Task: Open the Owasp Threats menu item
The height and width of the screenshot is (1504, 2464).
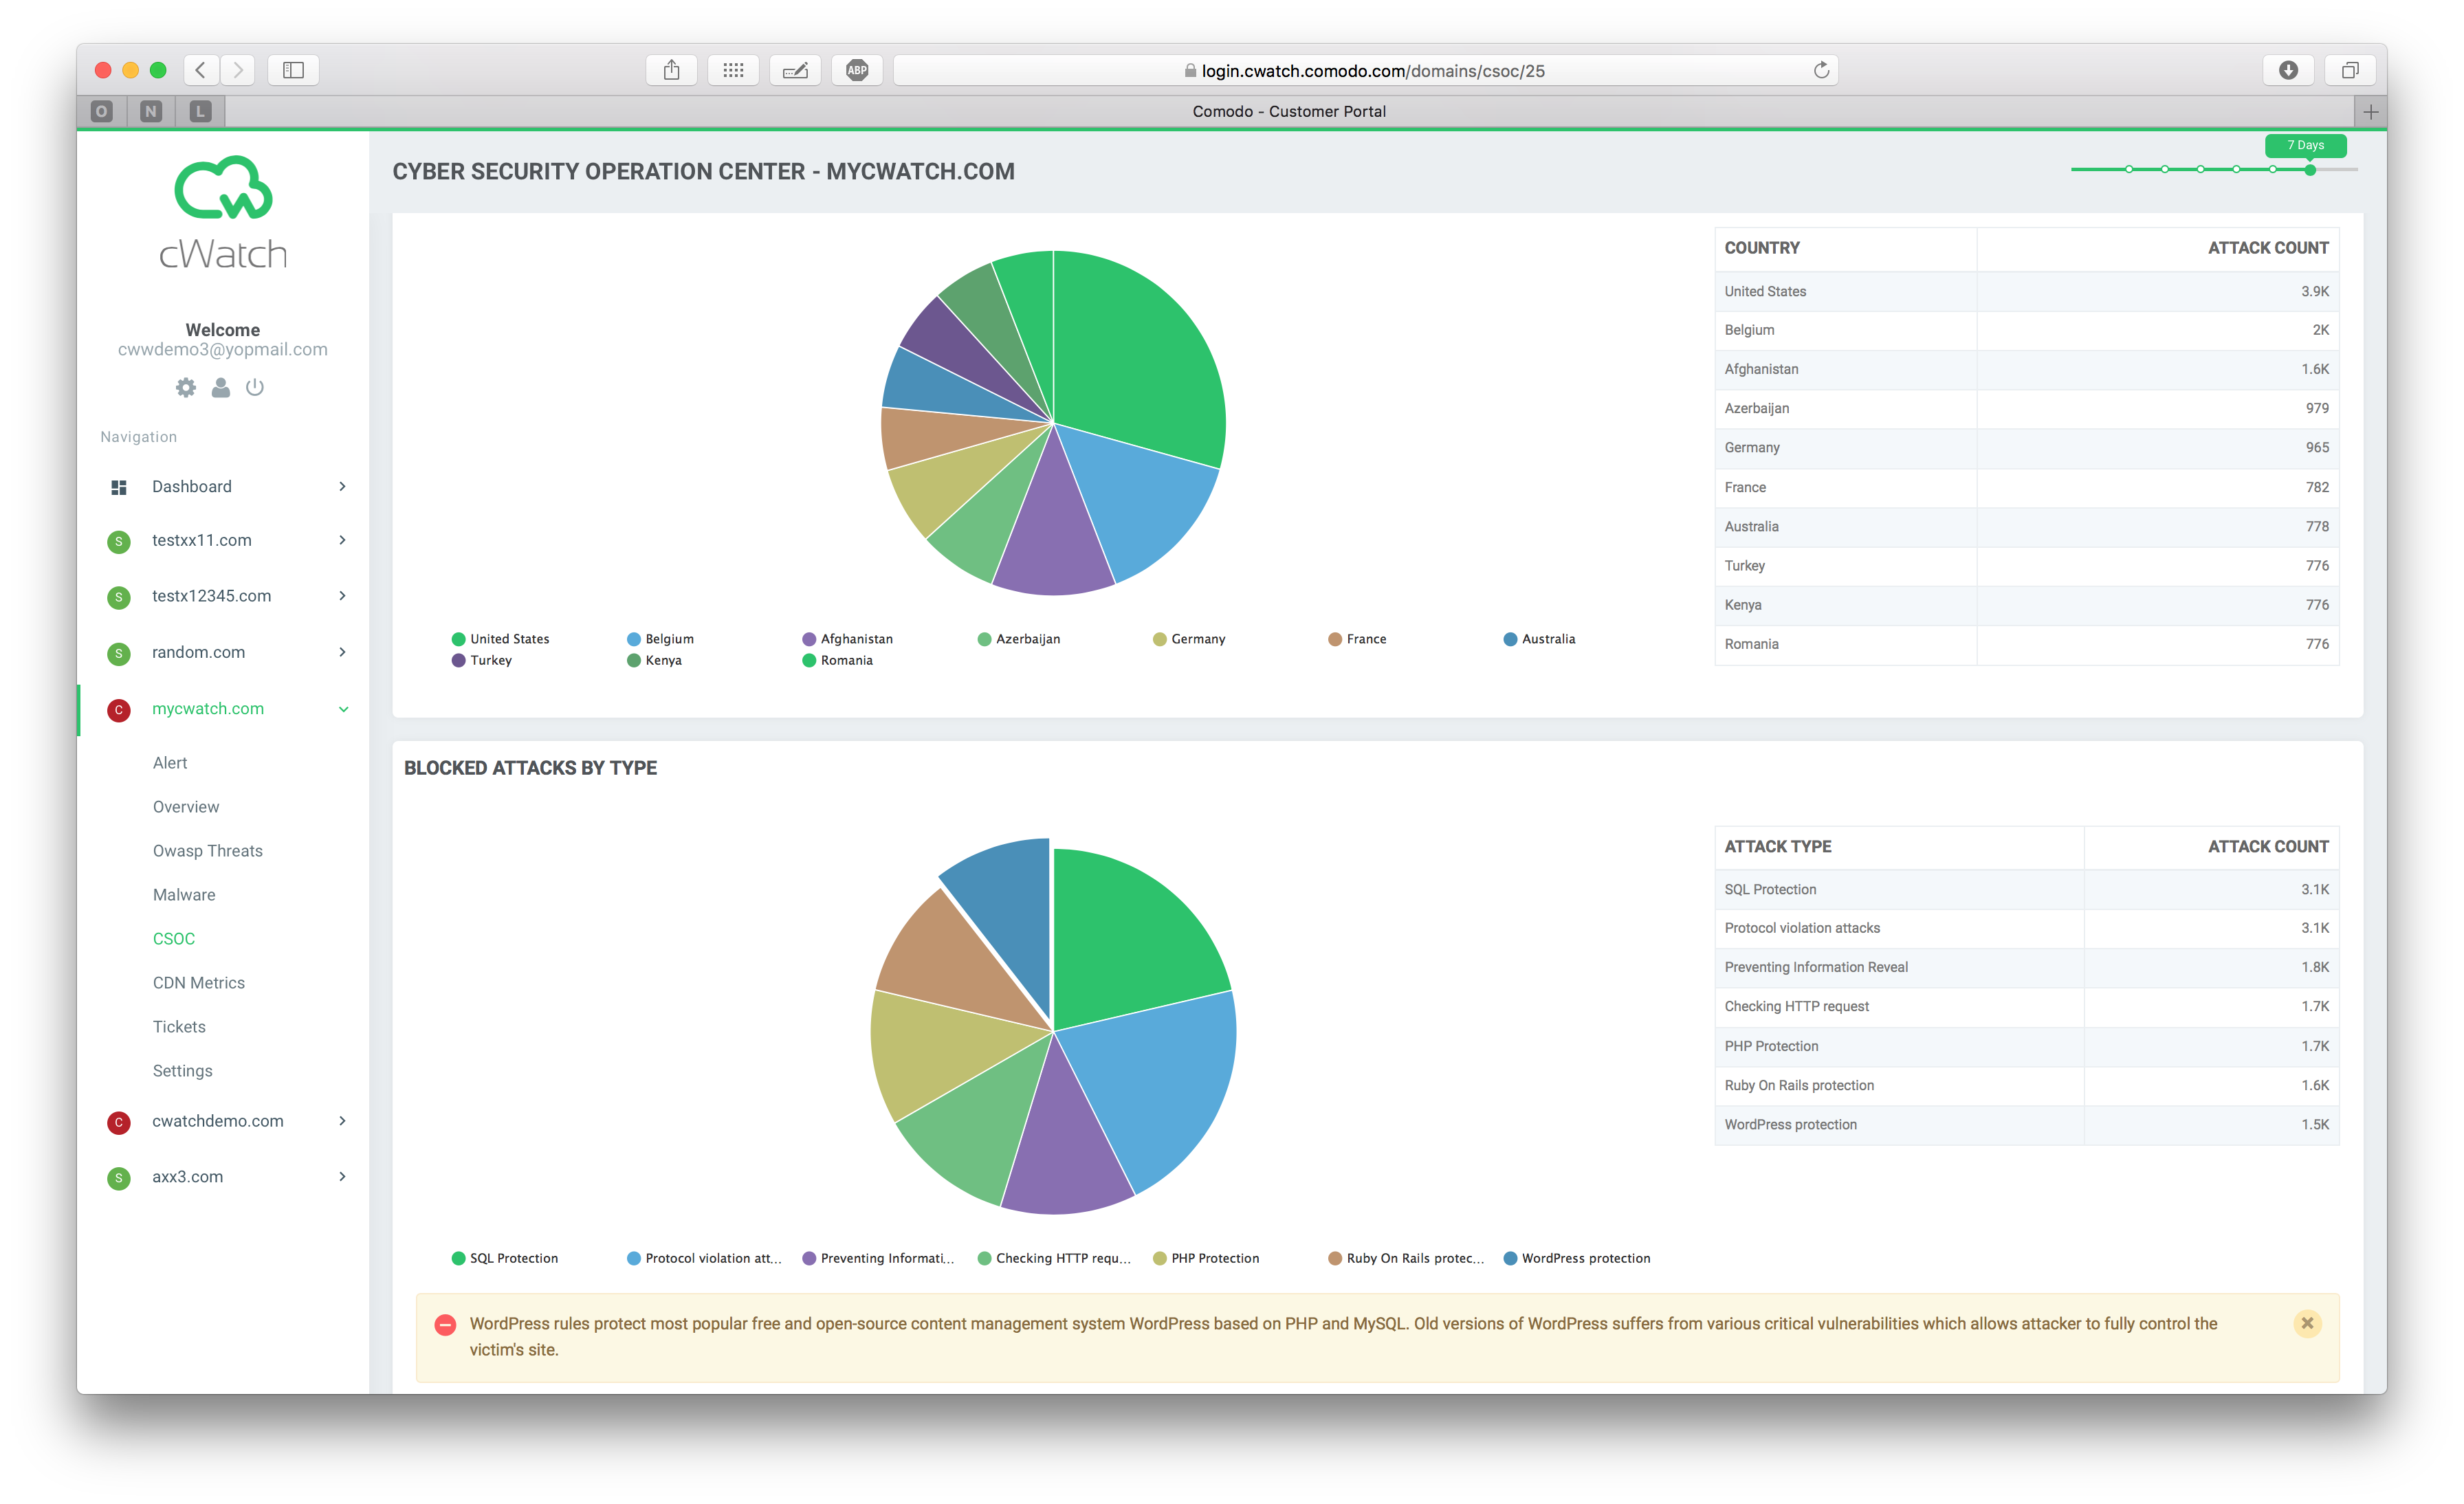Action: tap(207, 851)
